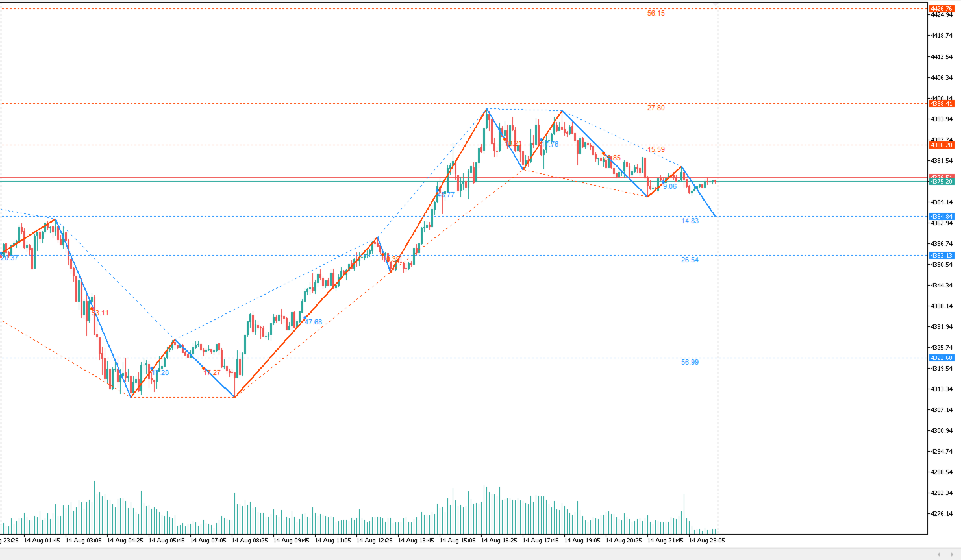This screenshot has height=560, width=961.
Task: Select the orange 4426.76 price level tag
Action: [x=942, y=9]
